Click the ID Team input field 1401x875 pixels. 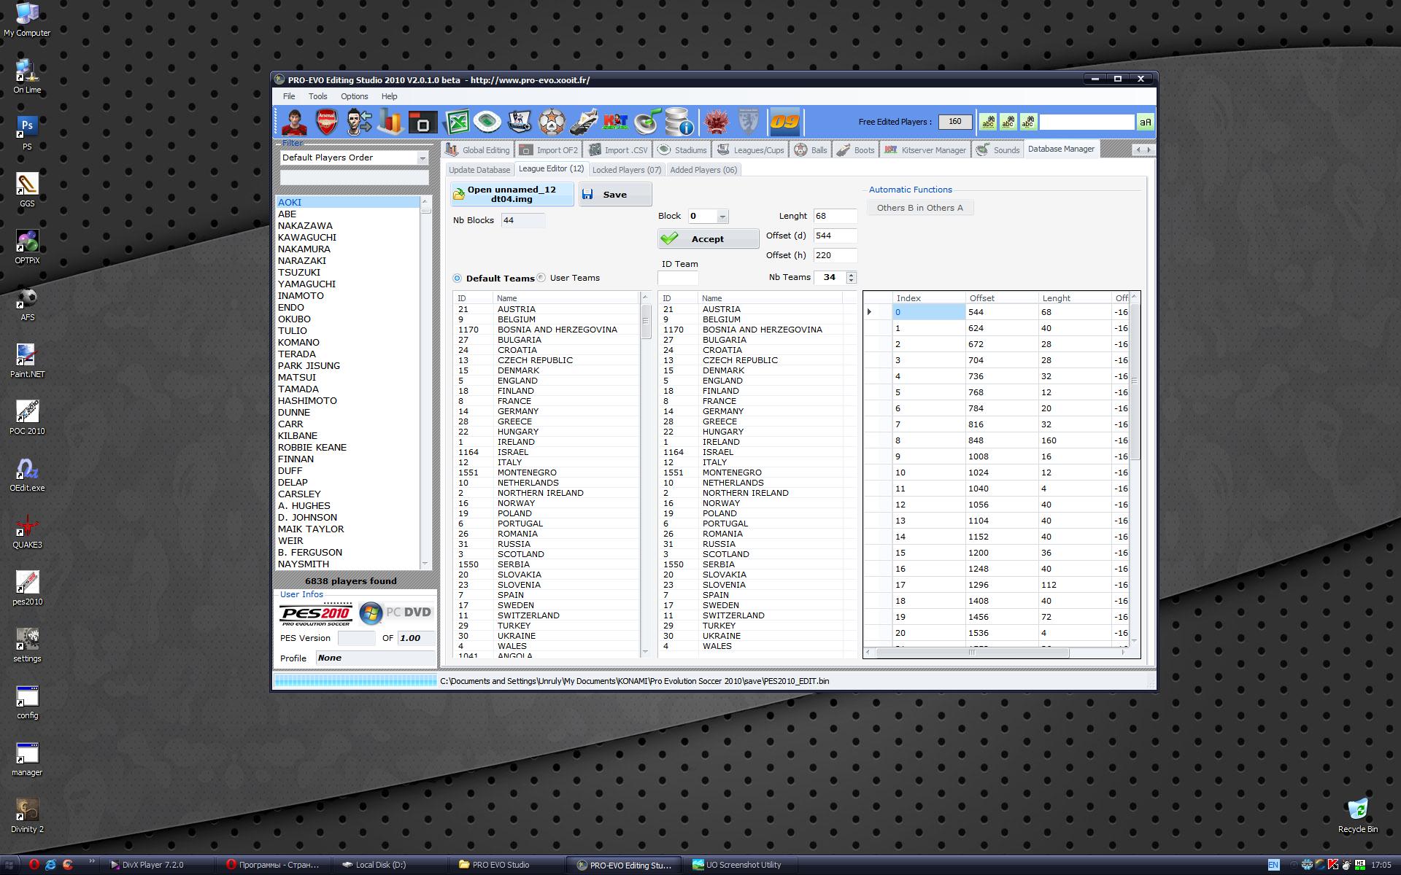click(x=678, y=278)
